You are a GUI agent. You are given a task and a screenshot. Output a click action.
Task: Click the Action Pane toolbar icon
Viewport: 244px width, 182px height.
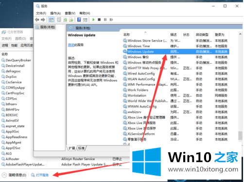(85, 20)
